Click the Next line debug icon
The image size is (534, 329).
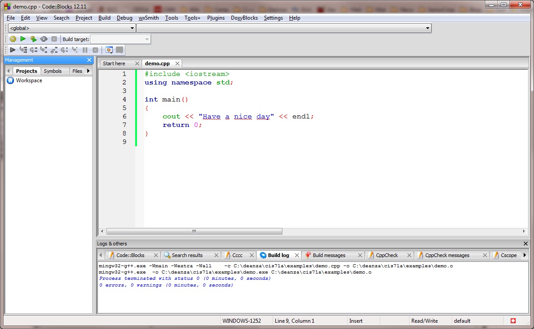pos(34,50)
